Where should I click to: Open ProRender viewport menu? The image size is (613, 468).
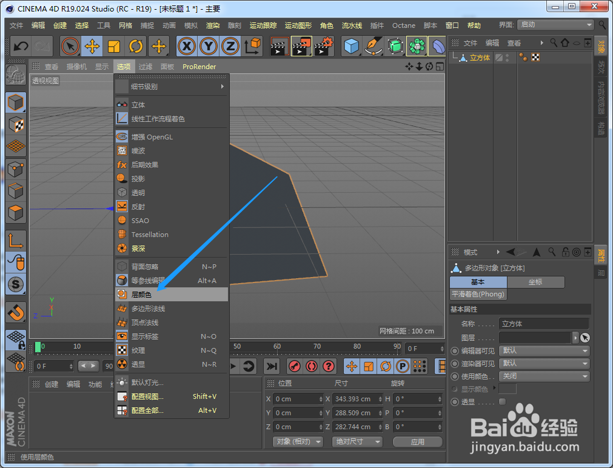coord(199,67)
